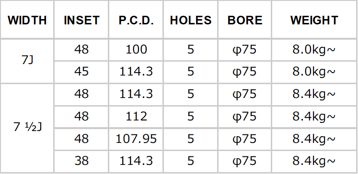Click 114.3 P.C.D. in inset 38 row
Screen dimensions: 358x174
(x=136, y=161)
